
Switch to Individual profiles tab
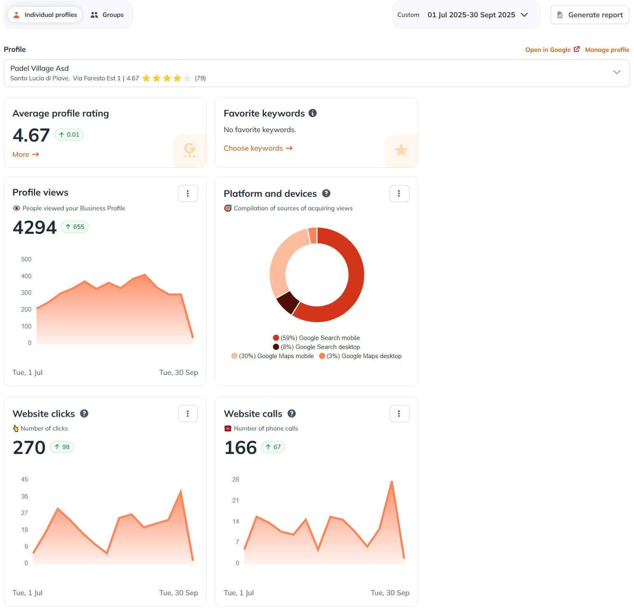(45, 15)
